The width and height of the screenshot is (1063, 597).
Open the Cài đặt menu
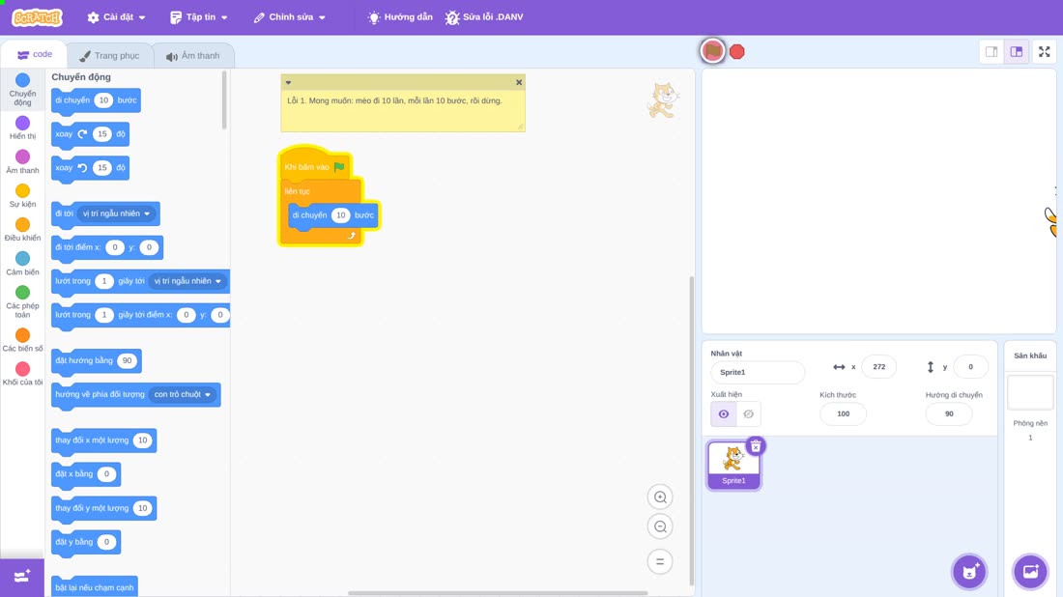[x=117, y=17]
